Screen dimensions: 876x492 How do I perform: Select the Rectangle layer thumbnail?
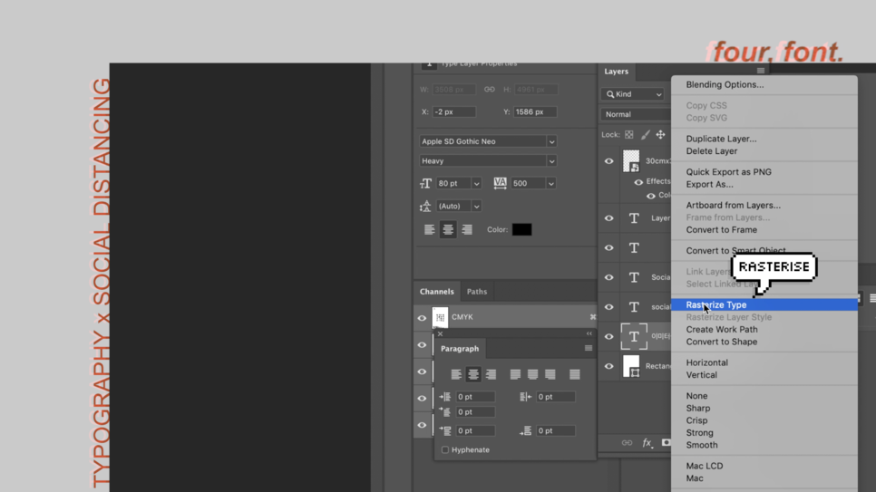(631, 366)
